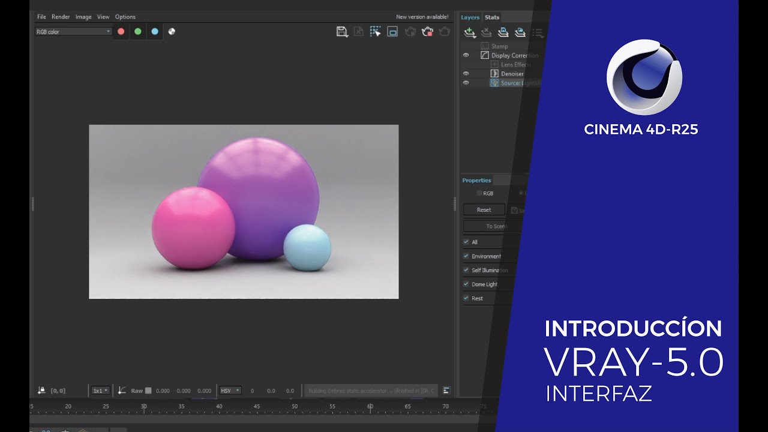Switch to the alpha channel icon

point(172,32)
